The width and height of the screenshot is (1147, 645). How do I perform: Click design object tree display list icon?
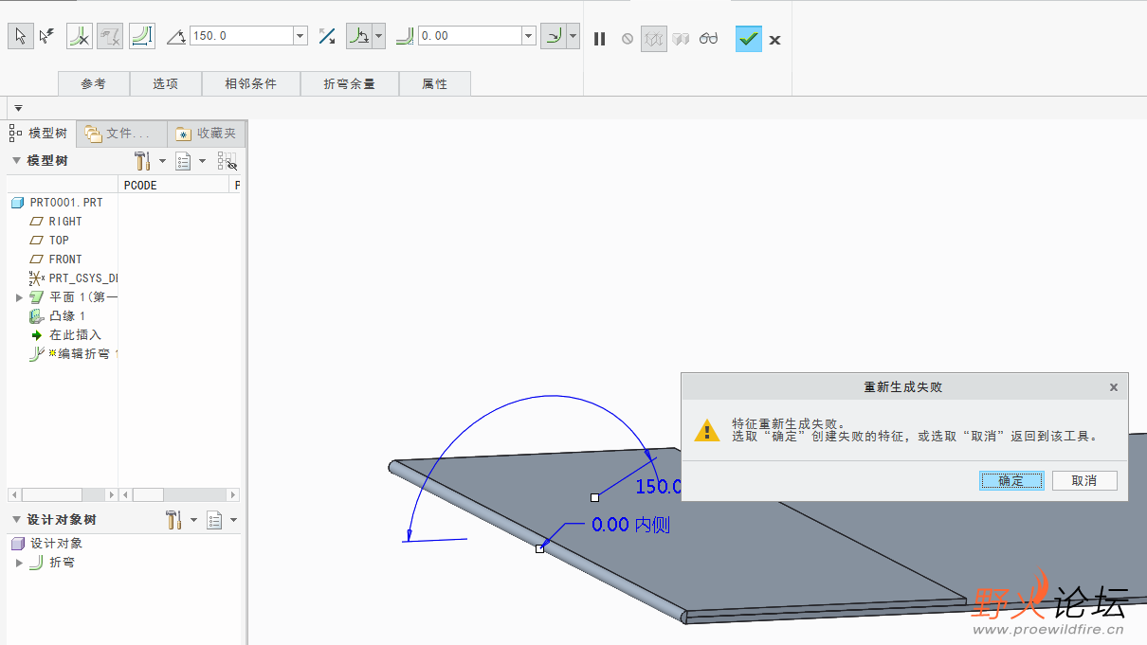tap(214, 520)
